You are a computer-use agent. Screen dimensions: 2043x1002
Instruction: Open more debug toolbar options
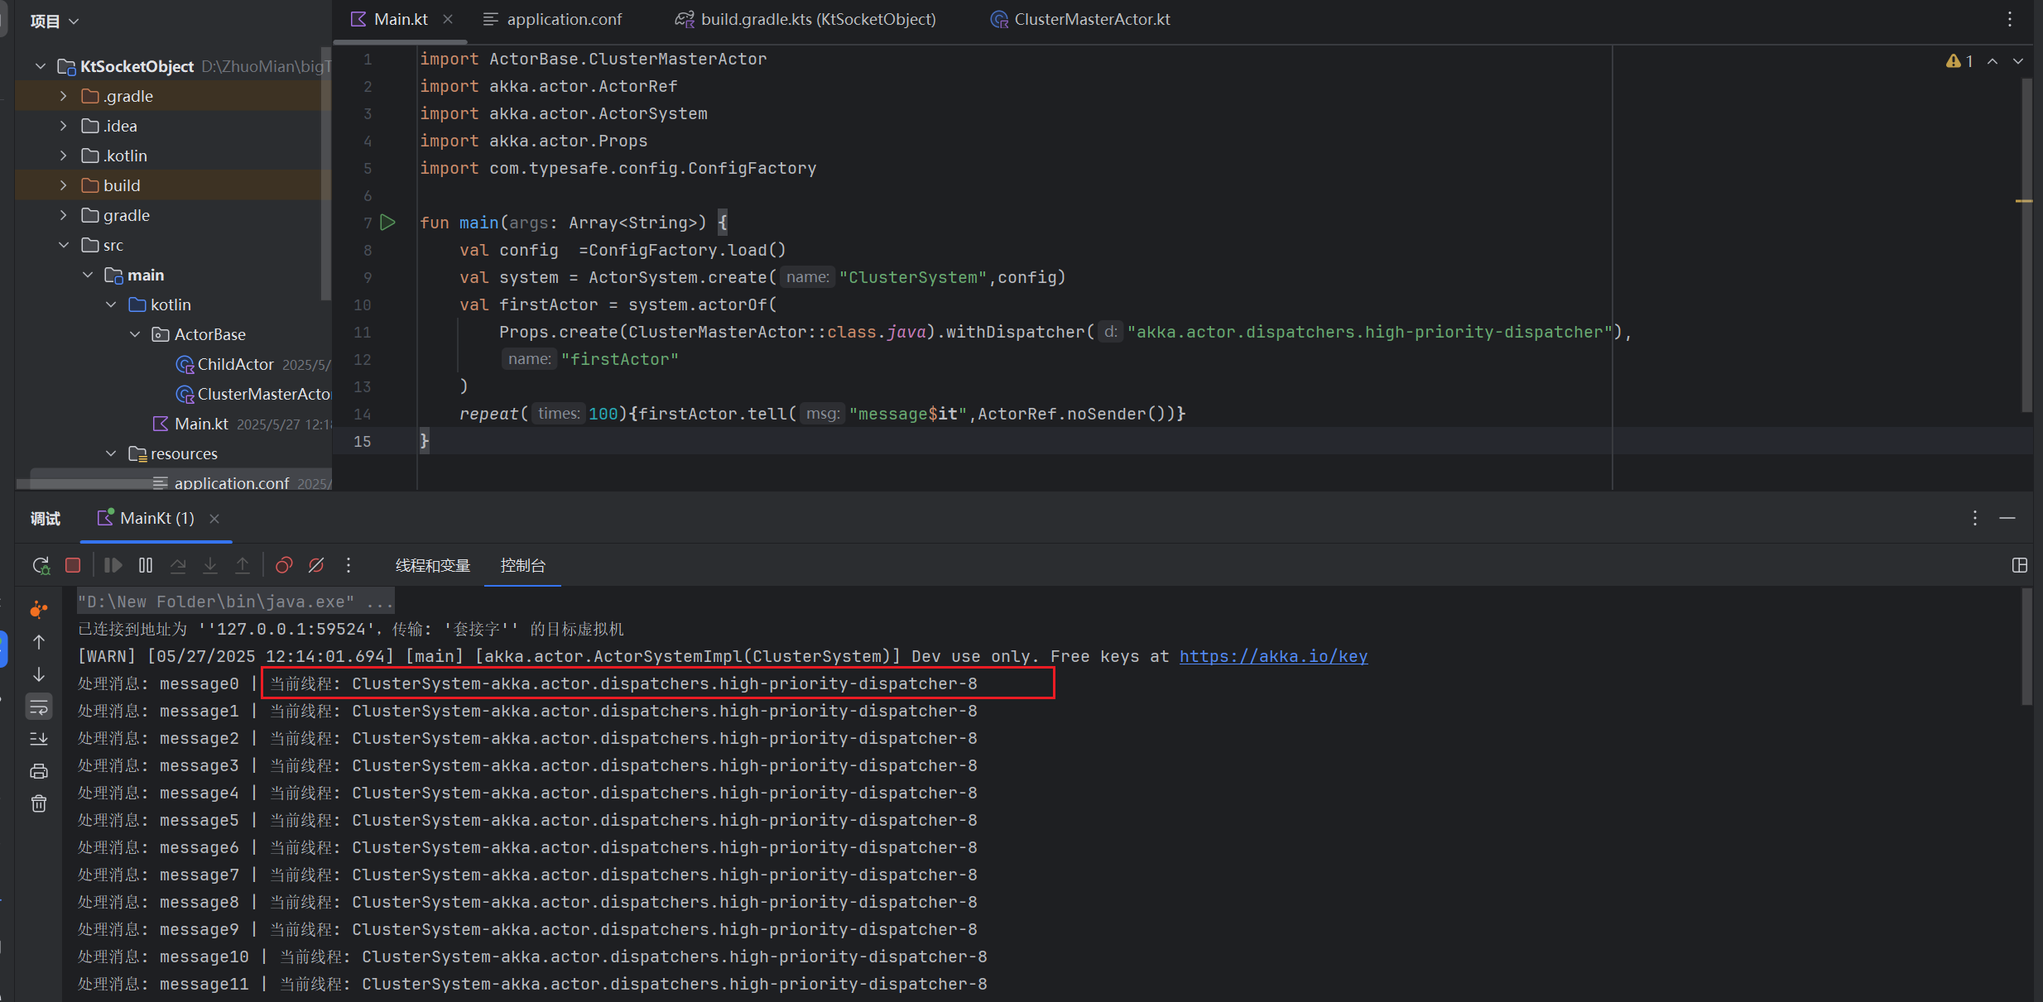(349, 565)
